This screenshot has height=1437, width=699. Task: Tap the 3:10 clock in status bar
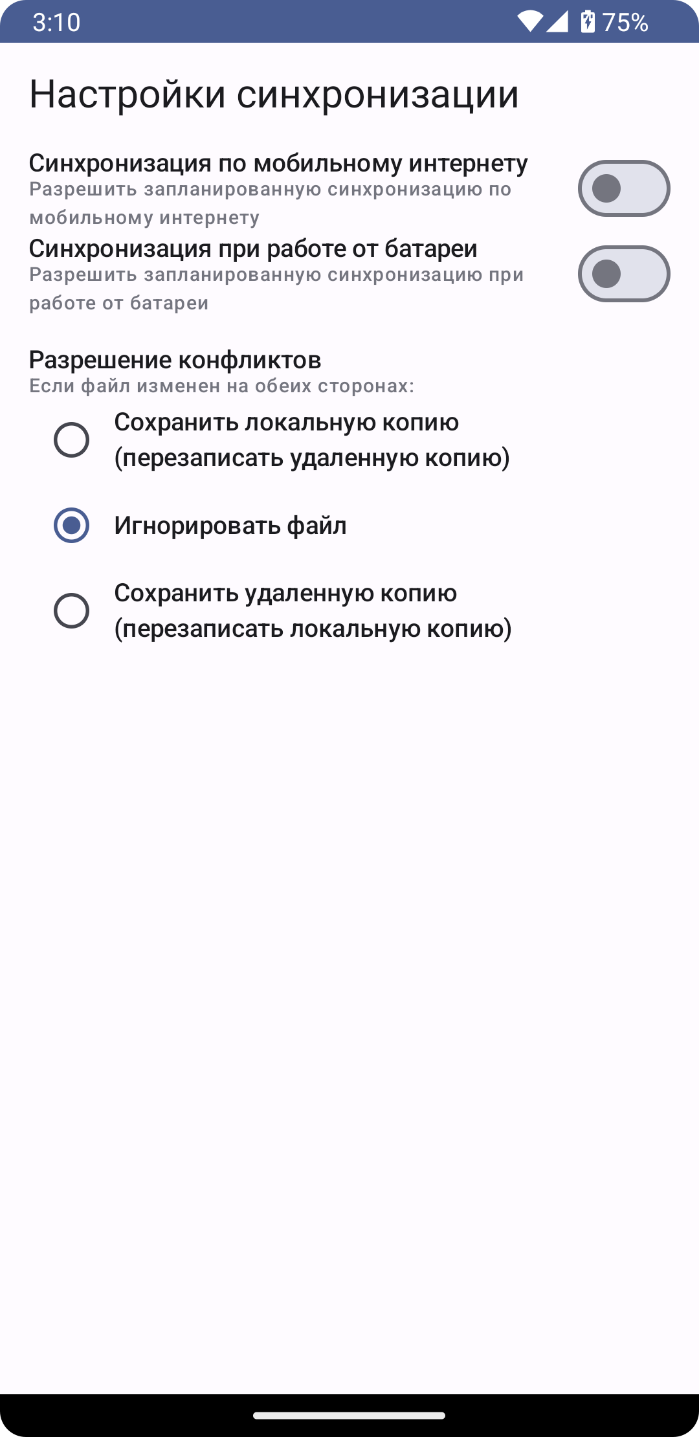pyautogui.click(x=56, y=23)
